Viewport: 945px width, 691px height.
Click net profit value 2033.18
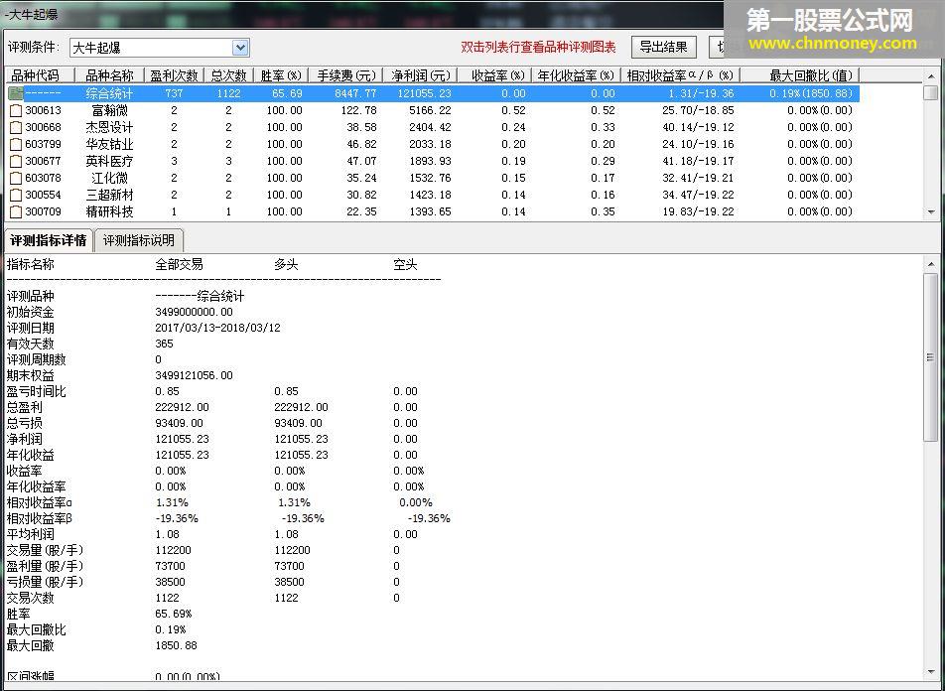pyautogui.click(x=431, y=145)
